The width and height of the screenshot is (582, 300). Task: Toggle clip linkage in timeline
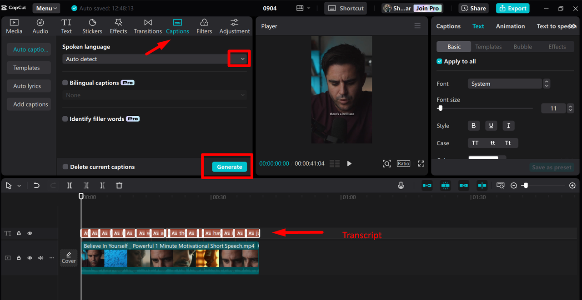[463, 185]
